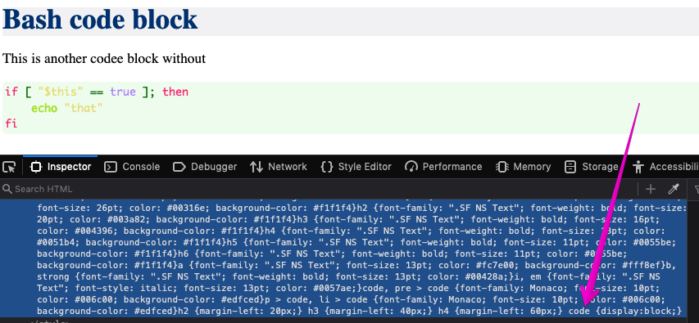Click the code line starting with 'if [ "$this"'
This screenshot has height=323, width=699.
point(97,92)
